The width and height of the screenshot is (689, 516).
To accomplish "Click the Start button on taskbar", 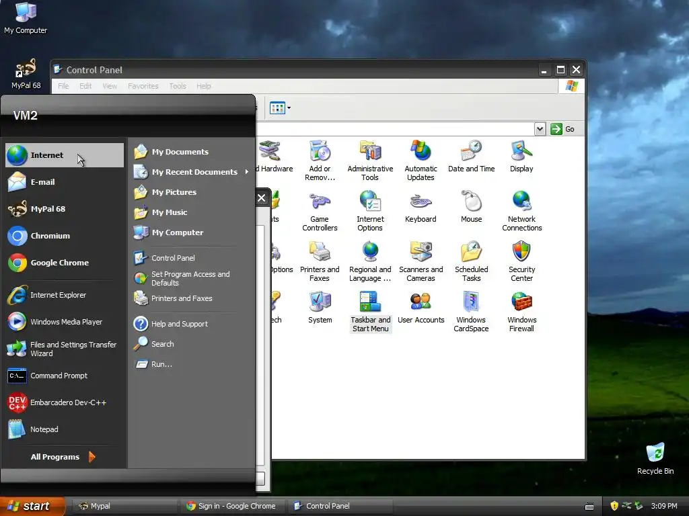I will point(32,506).
